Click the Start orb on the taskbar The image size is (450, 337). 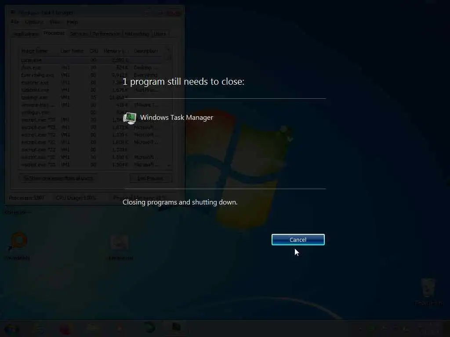12,329
